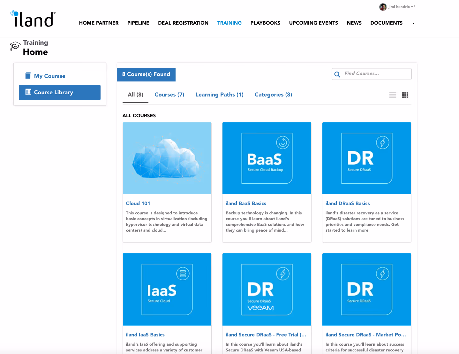459x354 pixels.
Task: Switch to the Courses (7) tab
Action: (x=169, y=95)
